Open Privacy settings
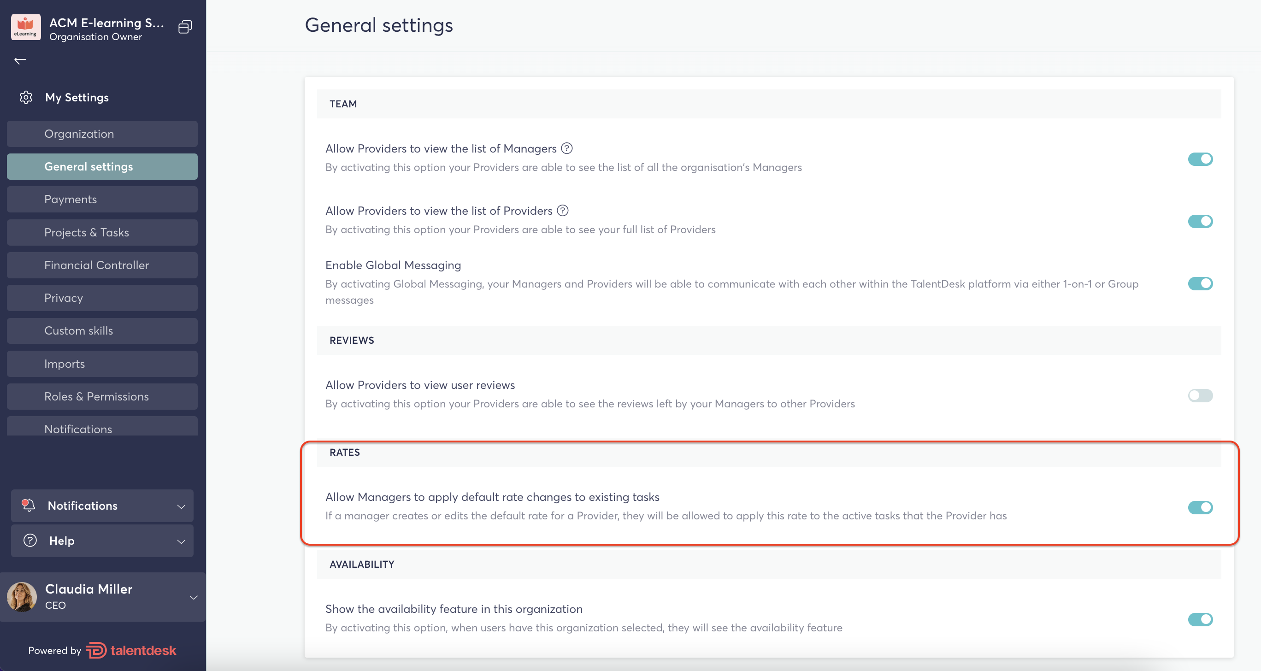 coord(102,298)
